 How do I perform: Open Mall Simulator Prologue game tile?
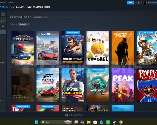[x=73, y=85]
